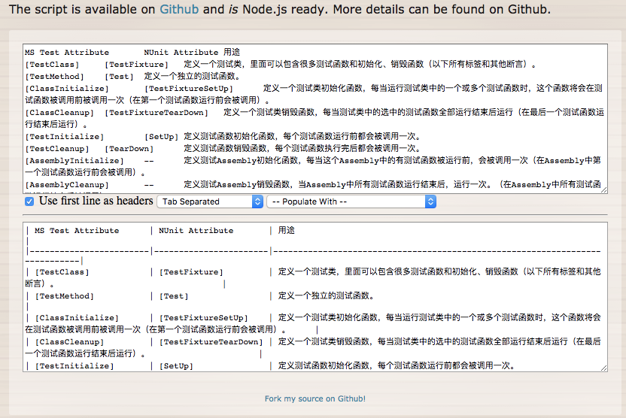
Task: Click the 'Fork my source on Github!' link
Action: [x=315, y=398]
